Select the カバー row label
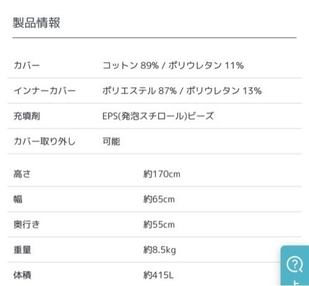 (x=27, y=66)
